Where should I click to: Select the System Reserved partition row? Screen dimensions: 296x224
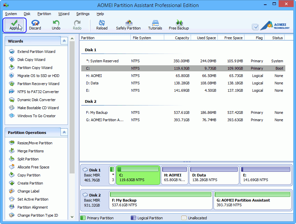183,61
